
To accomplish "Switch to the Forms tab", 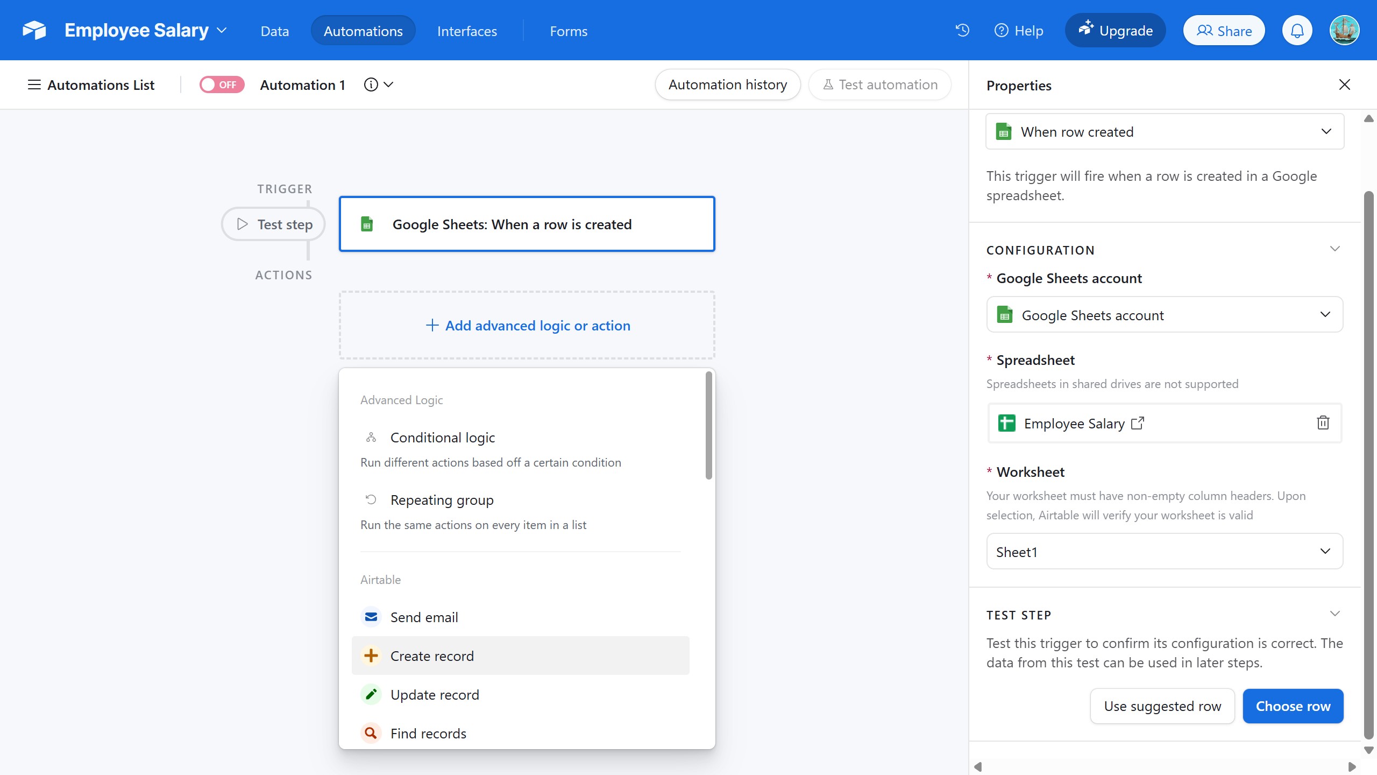I will point(569,31).
